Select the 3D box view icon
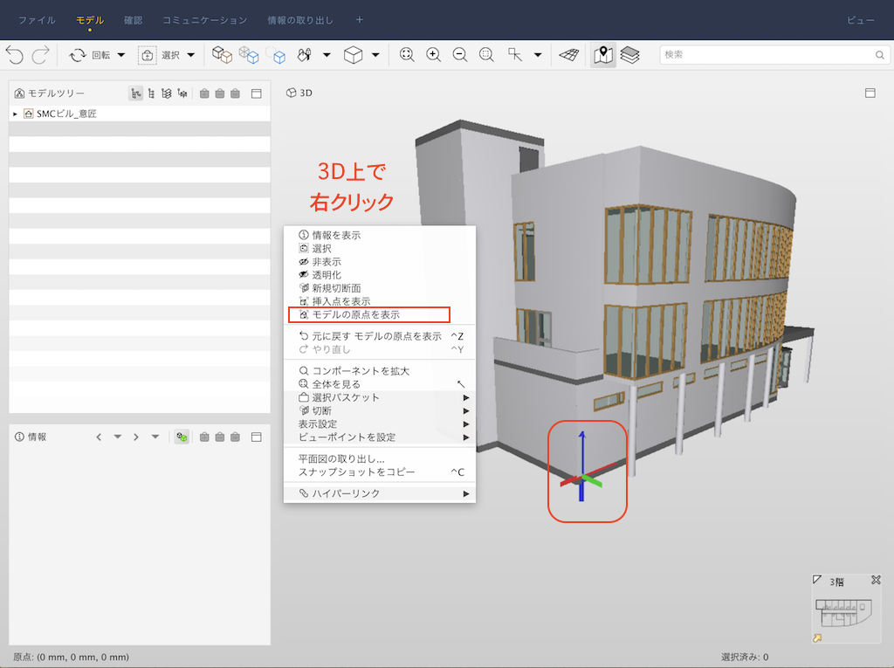This screenshot has width=894, height=668. coord(353,55)
